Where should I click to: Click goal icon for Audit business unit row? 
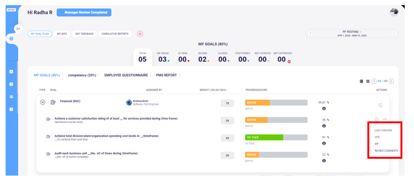click(x=48, y=154)
